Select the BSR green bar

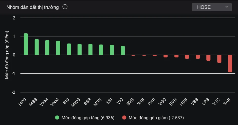point(90,49)
